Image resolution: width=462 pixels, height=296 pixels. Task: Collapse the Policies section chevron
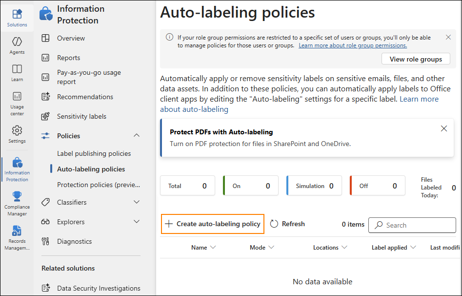(x=137, y=135)
